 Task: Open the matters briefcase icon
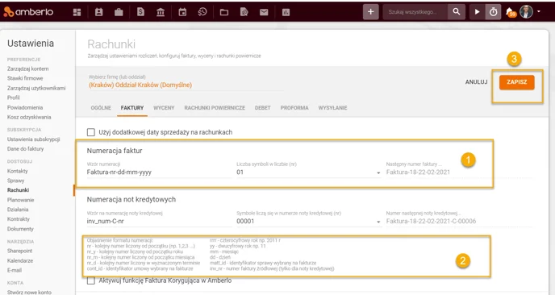pyautogui.click(x=119, y=12)
